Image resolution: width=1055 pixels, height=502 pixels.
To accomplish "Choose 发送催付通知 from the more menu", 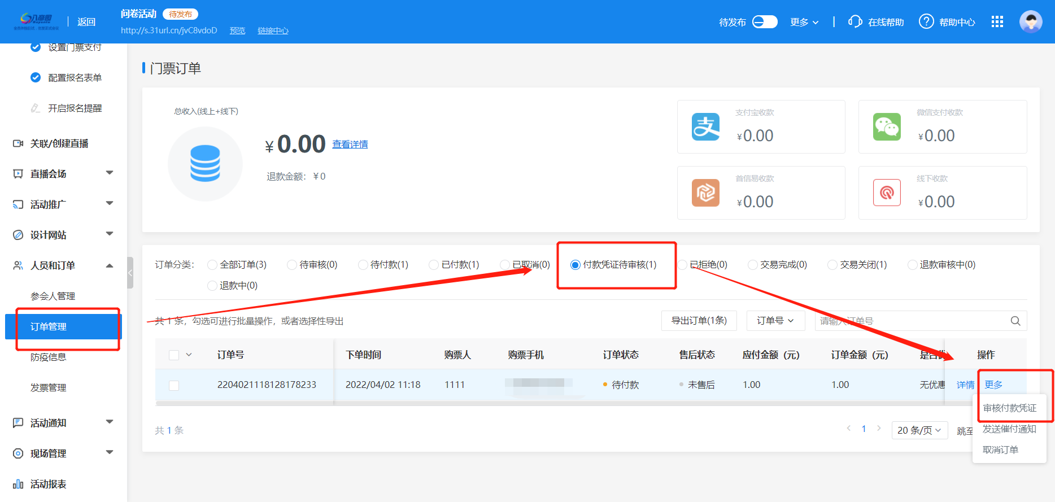I will pyautogui.click(x=1009, y=429).
